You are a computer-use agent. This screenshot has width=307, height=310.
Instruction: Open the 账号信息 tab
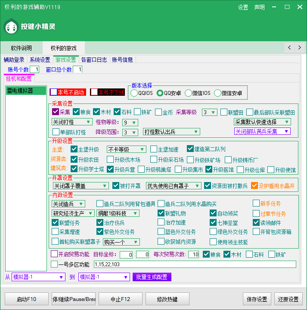click(x=122, y=60)
